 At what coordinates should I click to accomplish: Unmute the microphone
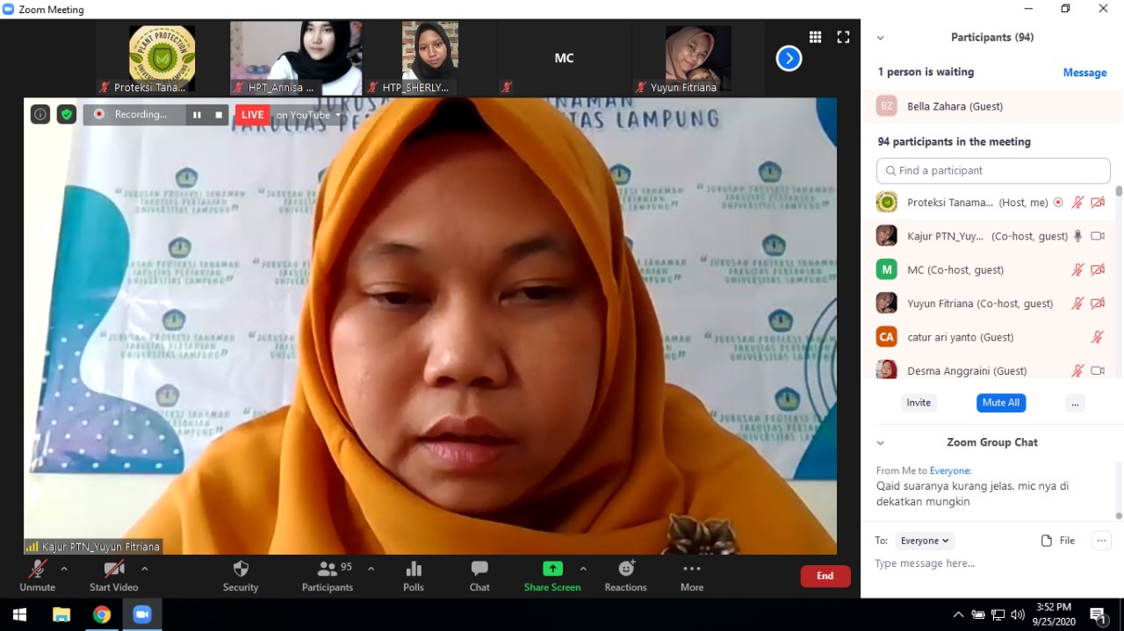point(37,570)
